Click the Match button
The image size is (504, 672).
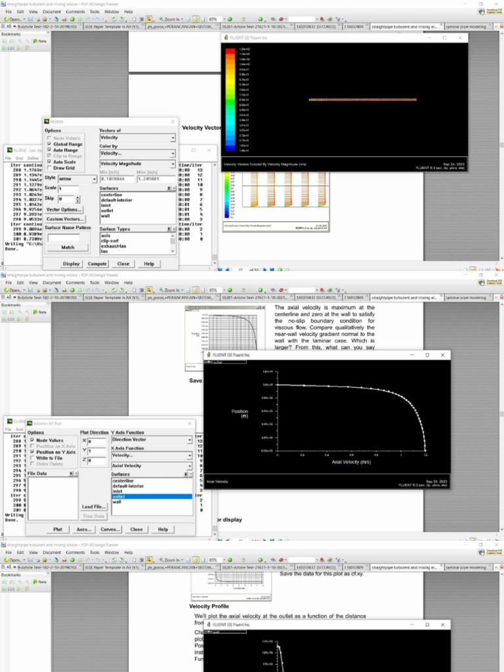68,247
